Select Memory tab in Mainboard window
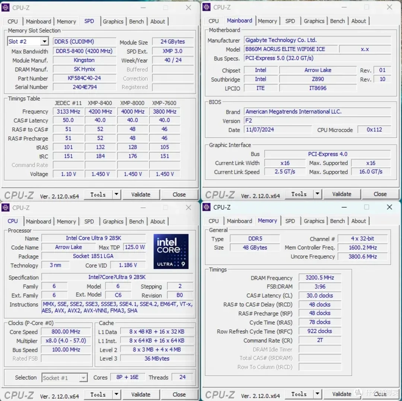The width and height of the screenshot is (402, 401). click(267, 21)
